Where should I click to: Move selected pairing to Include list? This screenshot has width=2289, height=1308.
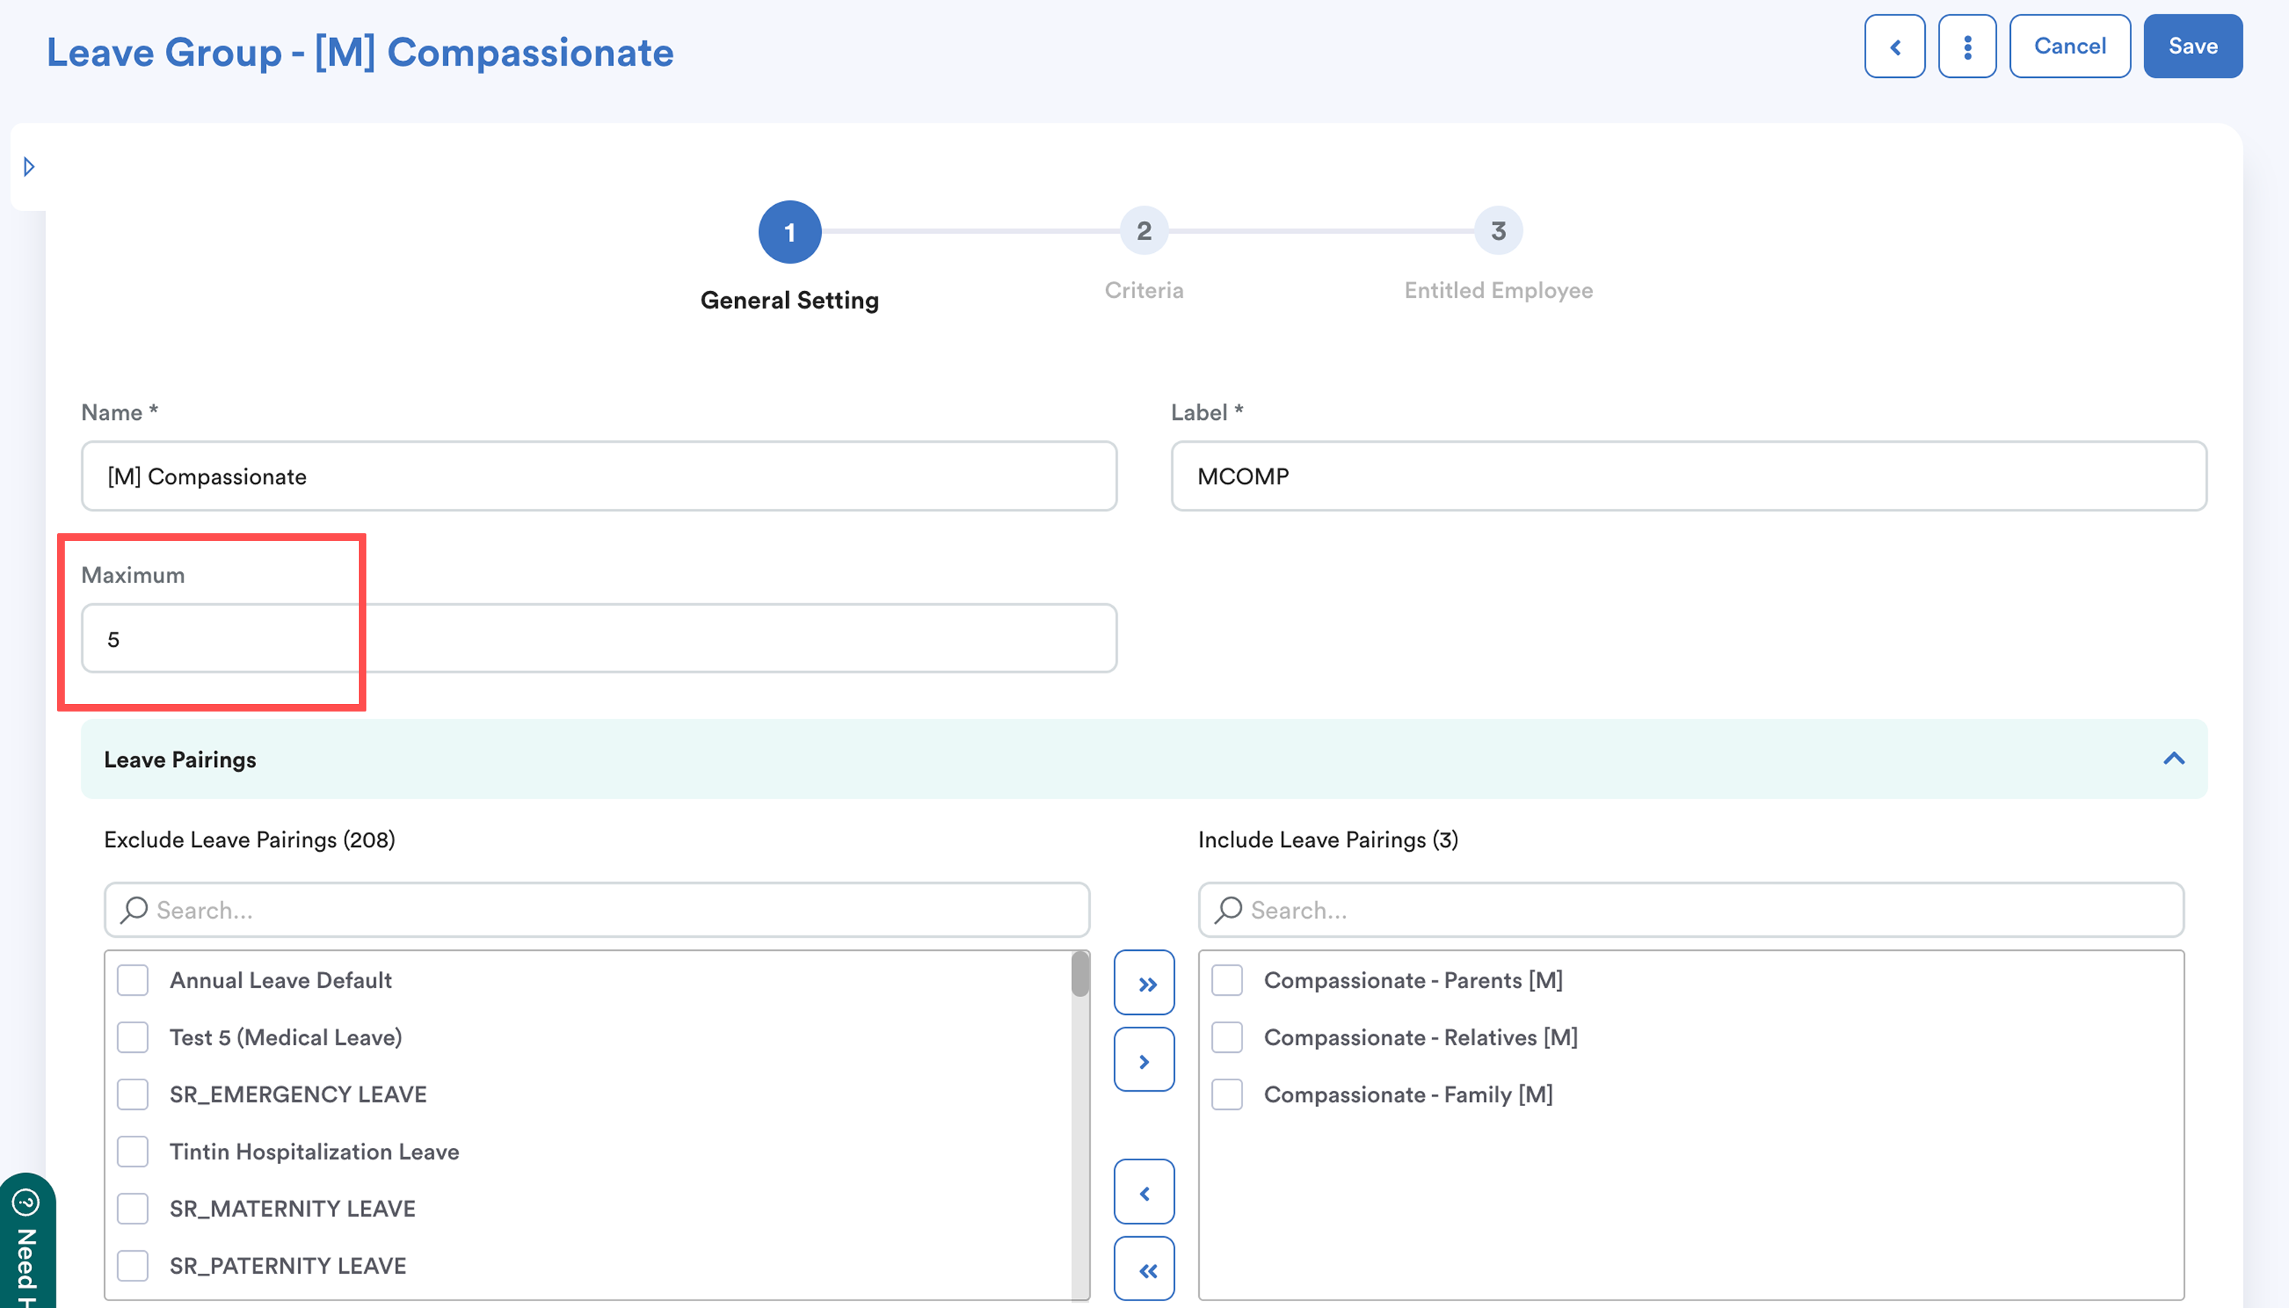pyautogui.click(x=1144, y=1060)
